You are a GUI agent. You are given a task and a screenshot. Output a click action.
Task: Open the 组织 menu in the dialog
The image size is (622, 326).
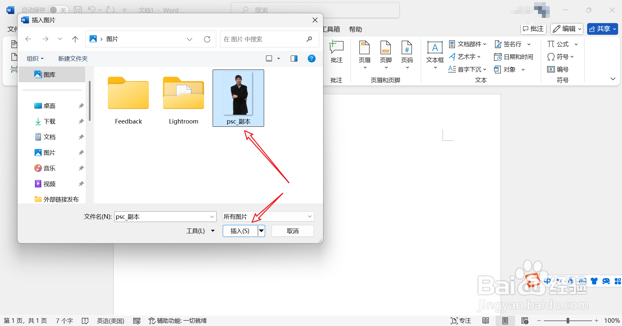tap(35, 59)
